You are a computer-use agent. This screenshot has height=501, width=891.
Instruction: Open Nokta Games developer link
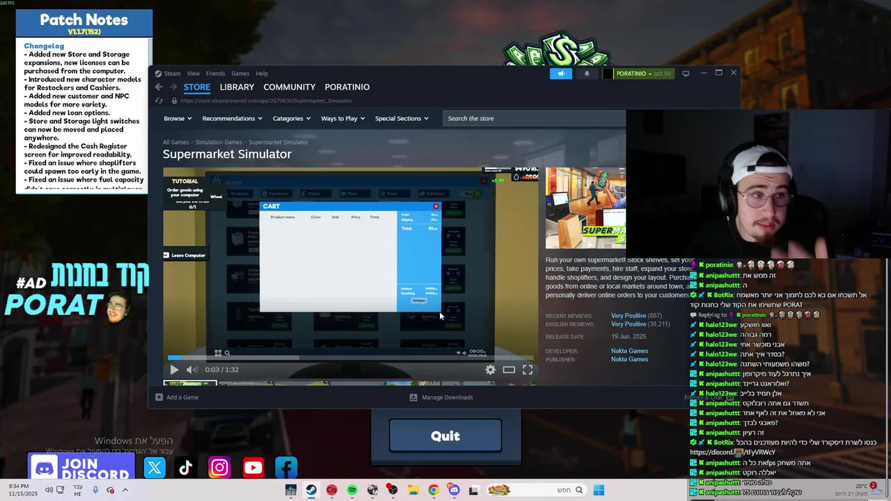[629, 351]
